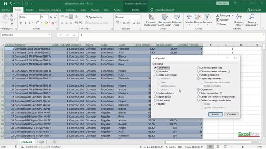Screen dimensions: 266x149
Task: Open the font name Calibri dropdown
Action: 39,17
